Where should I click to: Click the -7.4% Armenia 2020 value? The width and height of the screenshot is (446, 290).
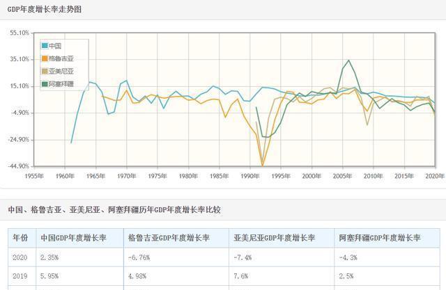[x=243, y=257]
